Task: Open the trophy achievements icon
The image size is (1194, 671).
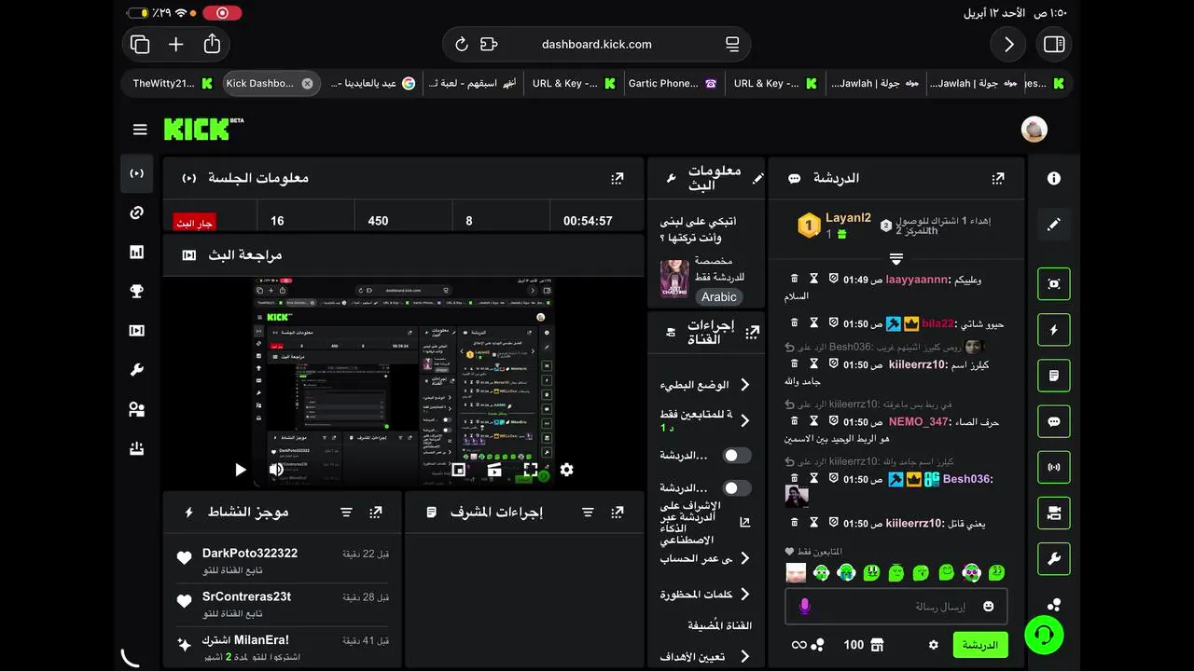Action: (x=136, y=291)
